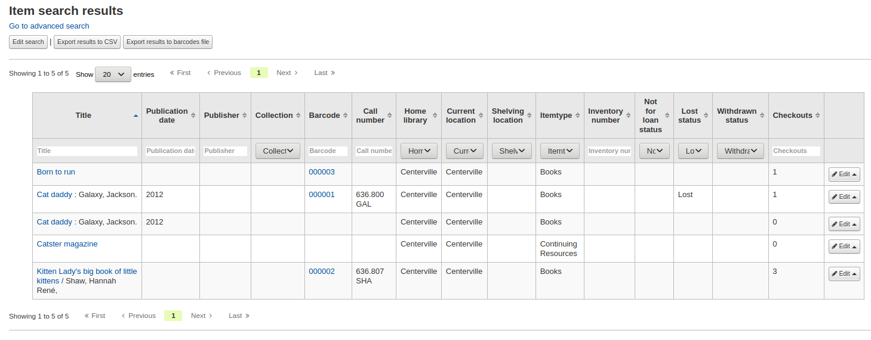
Task: Sort by Publisher column arrows
Action: [245, 116]
